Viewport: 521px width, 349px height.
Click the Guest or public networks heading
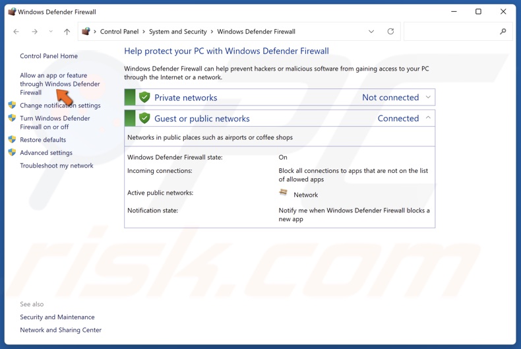(202, 119)
